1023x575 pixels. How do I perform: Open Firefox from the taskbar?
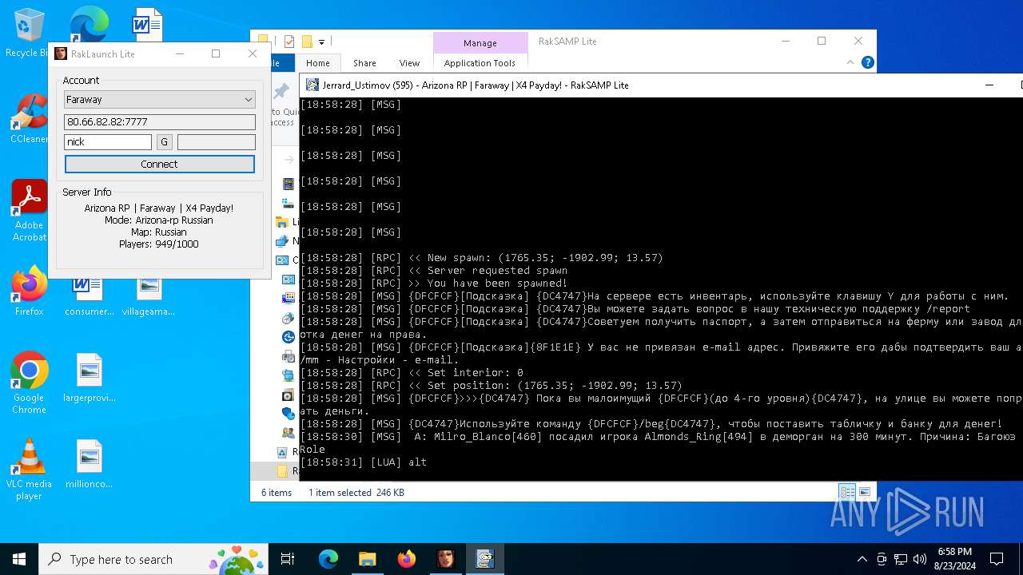click(406, 559)
